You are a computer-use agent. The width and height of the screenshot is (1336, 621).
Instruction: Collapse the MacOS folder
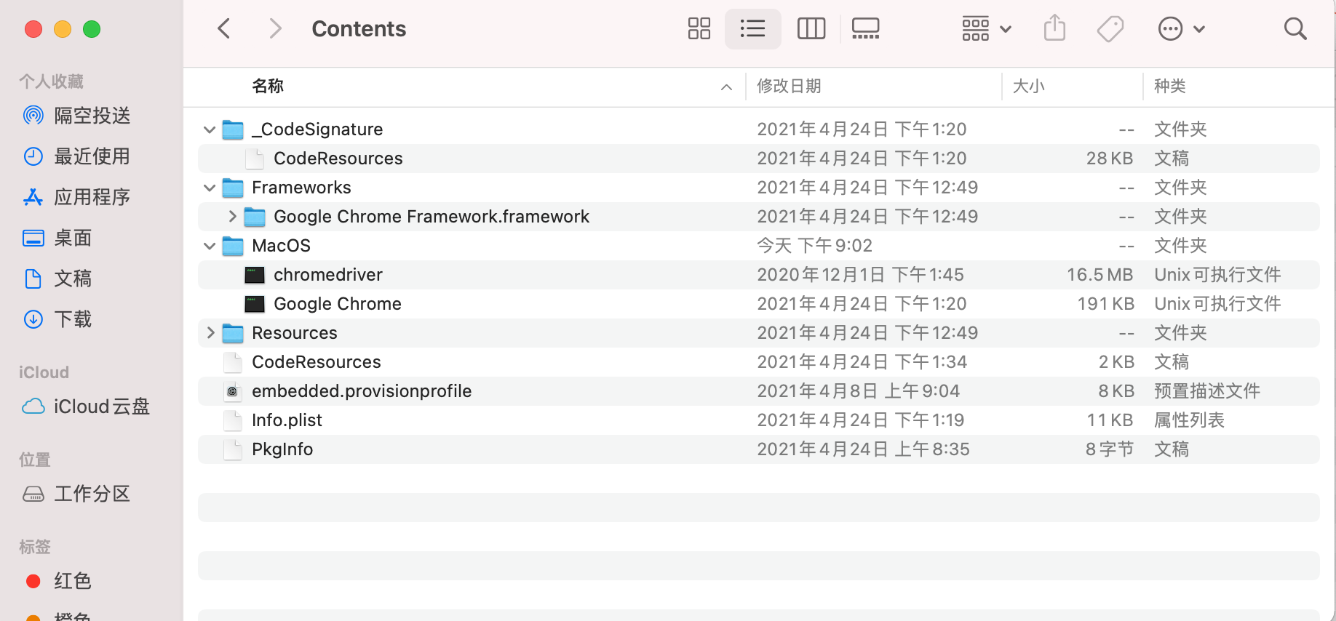tap(210, 246)
